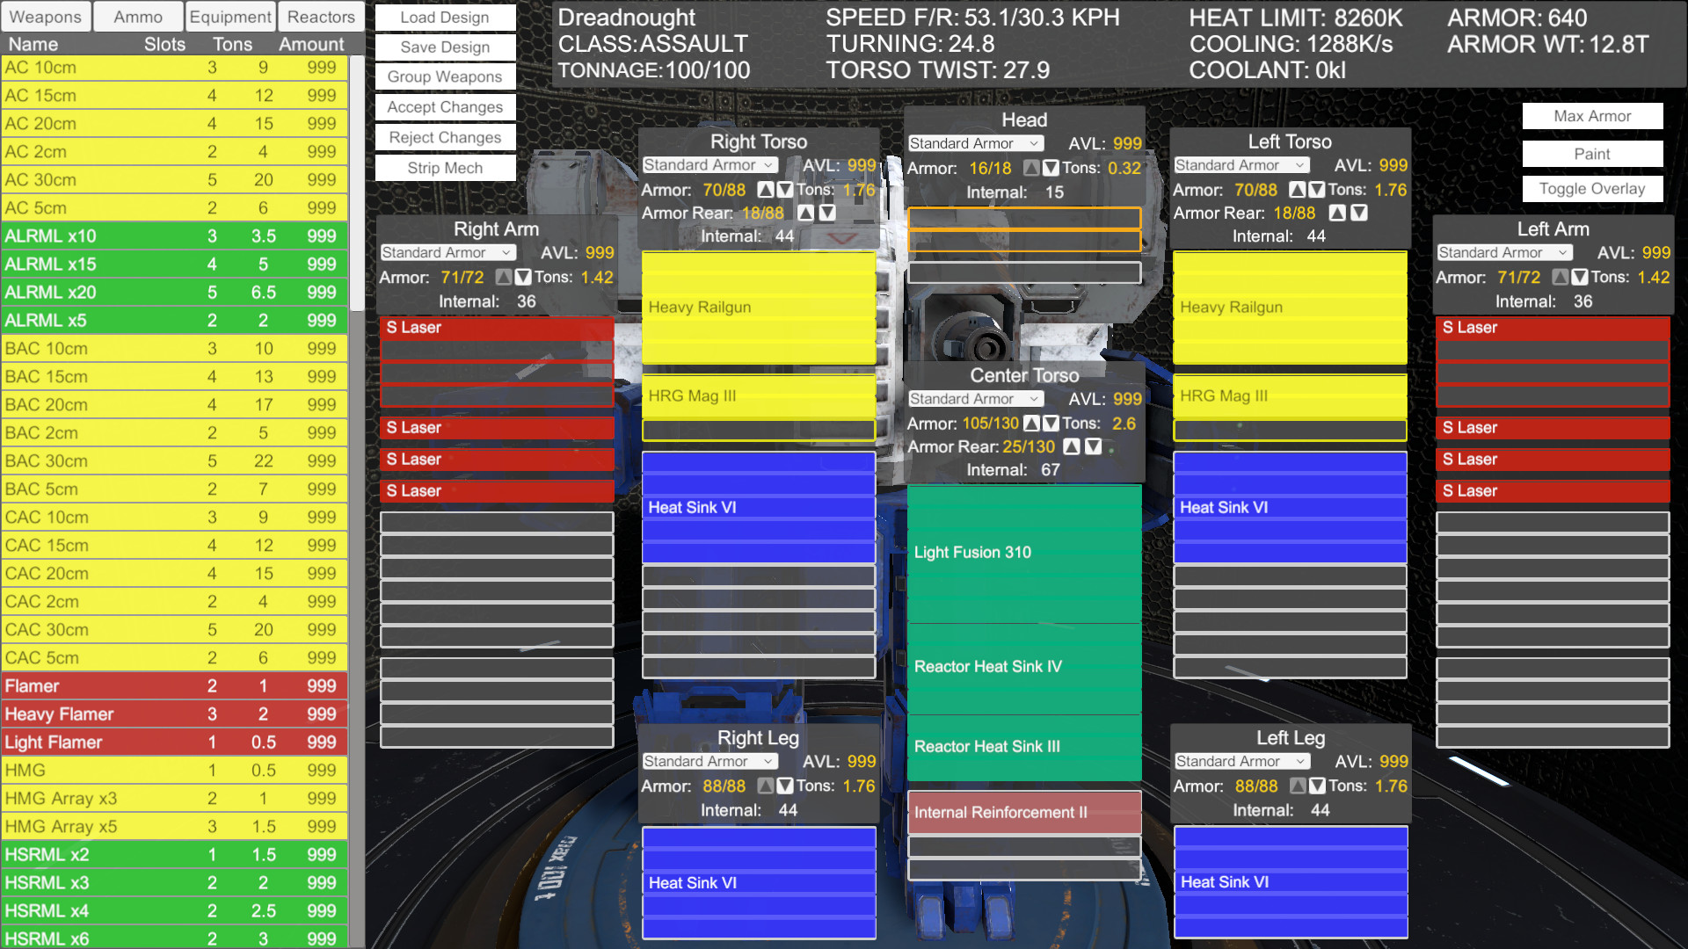Decrease the Left Leg armor value
Screen dimensions: 1688x949
coord(1317,786)
